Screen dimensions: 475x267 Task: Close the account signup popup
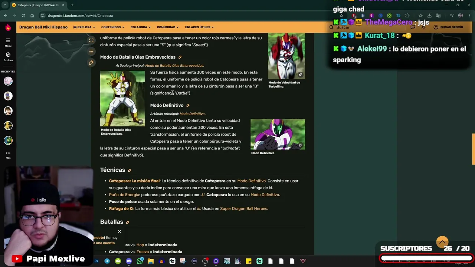click(119, 231)
